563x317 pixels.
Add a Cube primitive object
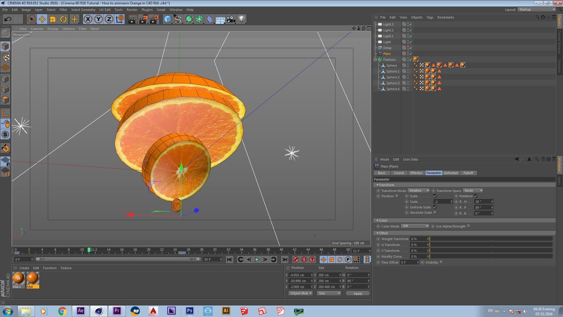[x=167, y=19]
